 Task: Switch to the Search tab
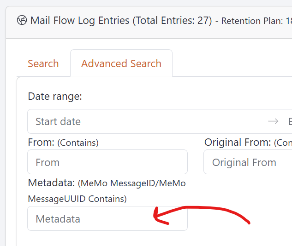click(x=43, y=63)
